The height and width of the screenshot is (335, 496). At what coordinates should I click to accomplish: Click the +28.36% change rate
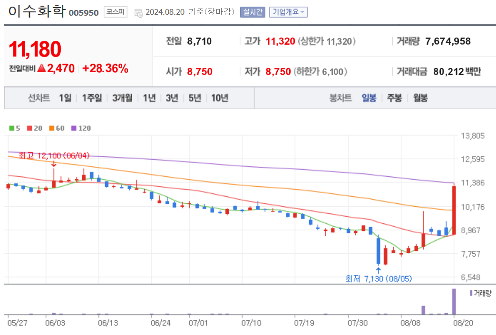pos(105,68)
